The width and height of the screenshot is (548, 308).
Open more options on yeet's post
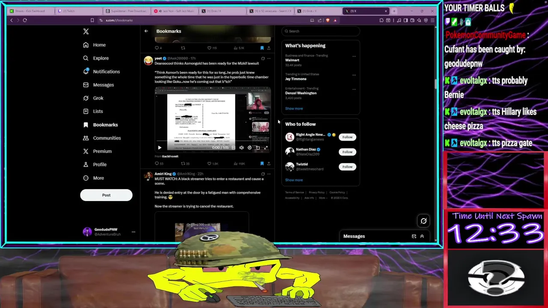click(269, 58)
